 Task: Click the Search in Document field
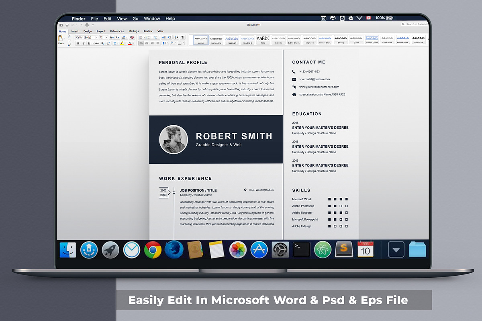(x=415, y=24)
